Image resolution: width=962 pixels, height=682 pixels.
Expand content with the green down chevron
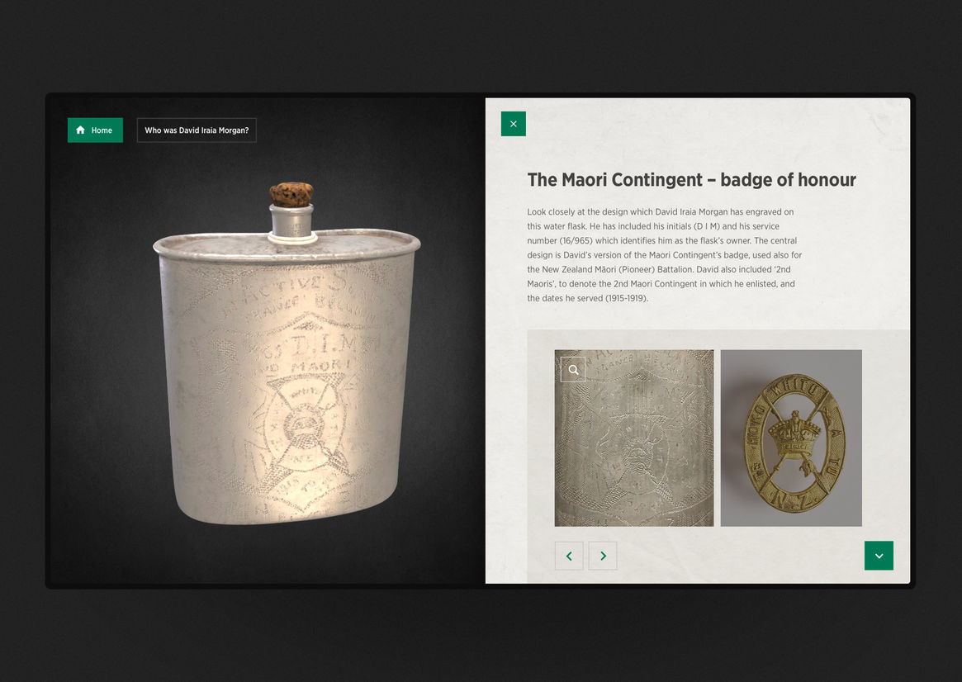tap(879, 556)
